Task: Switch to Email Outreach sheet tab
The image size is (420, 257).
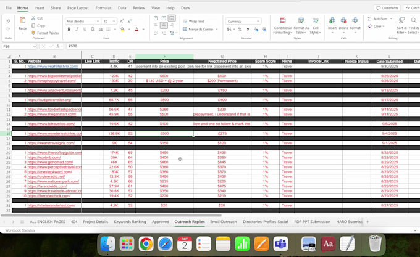Action: (224, 222)
